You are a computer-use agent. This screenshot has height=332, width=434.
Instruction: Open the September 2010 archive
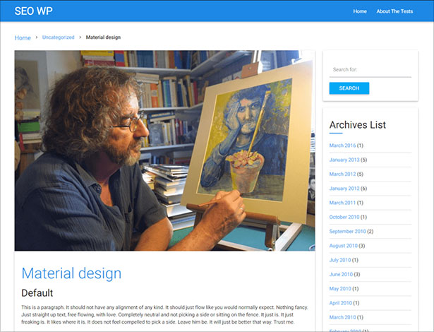tap(348, 231)
